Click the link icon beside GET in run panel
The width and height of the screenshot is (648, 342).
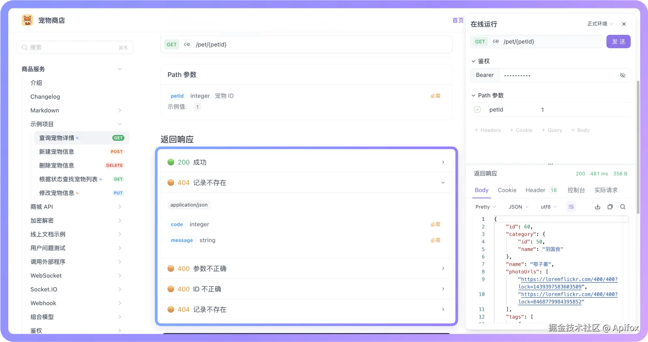coord(496,41)
